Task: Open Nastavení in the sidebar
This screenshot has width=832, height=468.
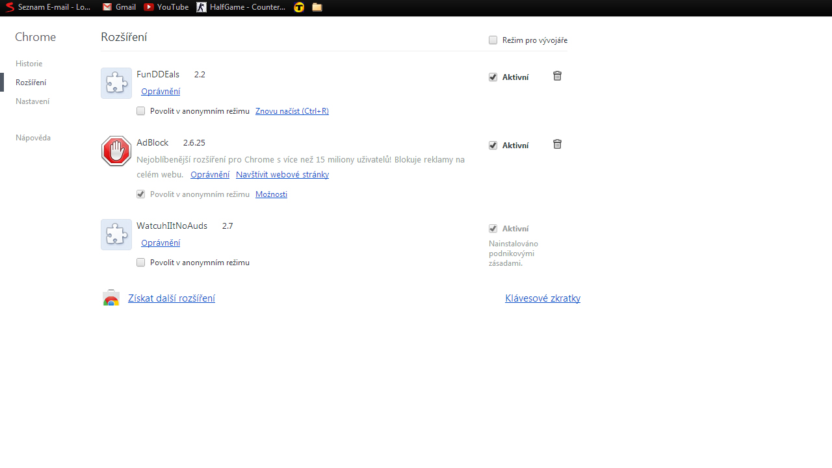Action: pyautogui.click(x=32, y=101)
